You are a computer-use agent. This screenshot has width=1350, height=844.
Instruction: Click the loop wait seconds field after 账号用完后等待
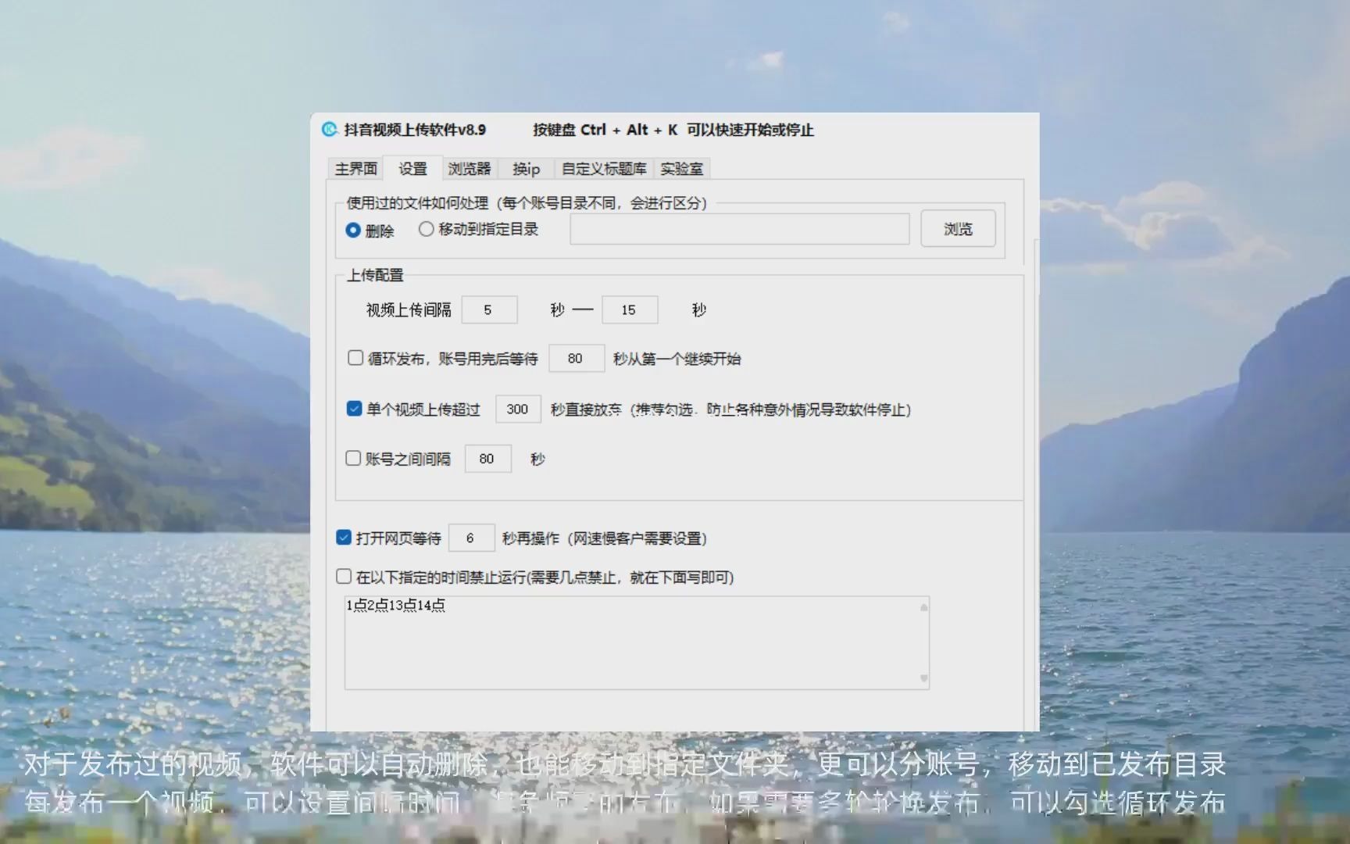pos(577,359)
